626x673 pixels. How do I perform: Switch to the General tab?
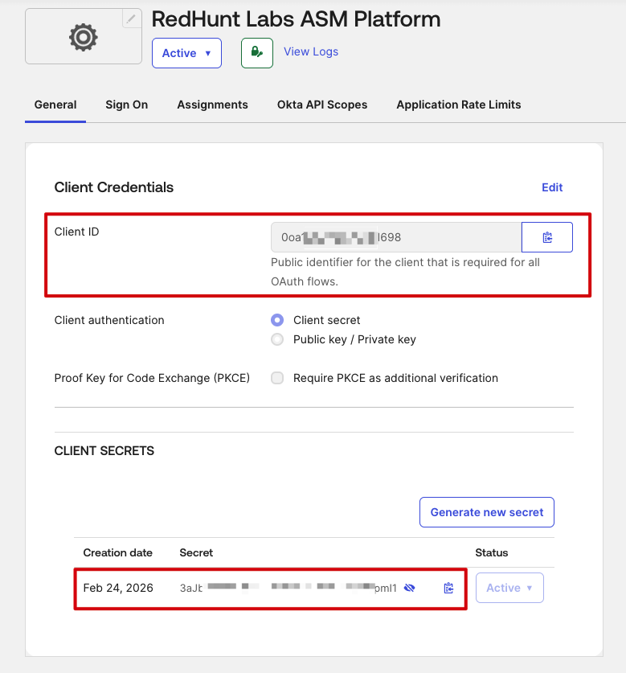55,105
